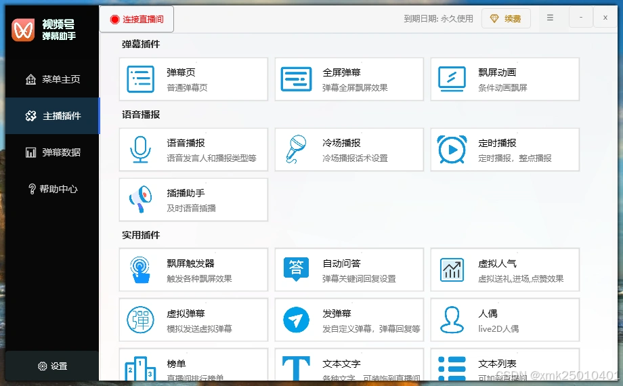623x386 pixels.
Task: Click the 冷场播报 handheld mic icon
Action: pyautogui.click(x=296, y=150)
